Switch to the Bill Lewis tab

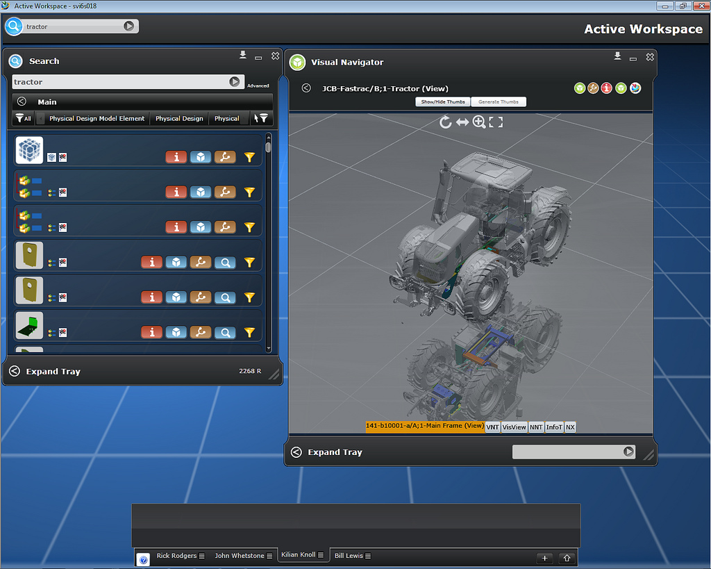349,556
